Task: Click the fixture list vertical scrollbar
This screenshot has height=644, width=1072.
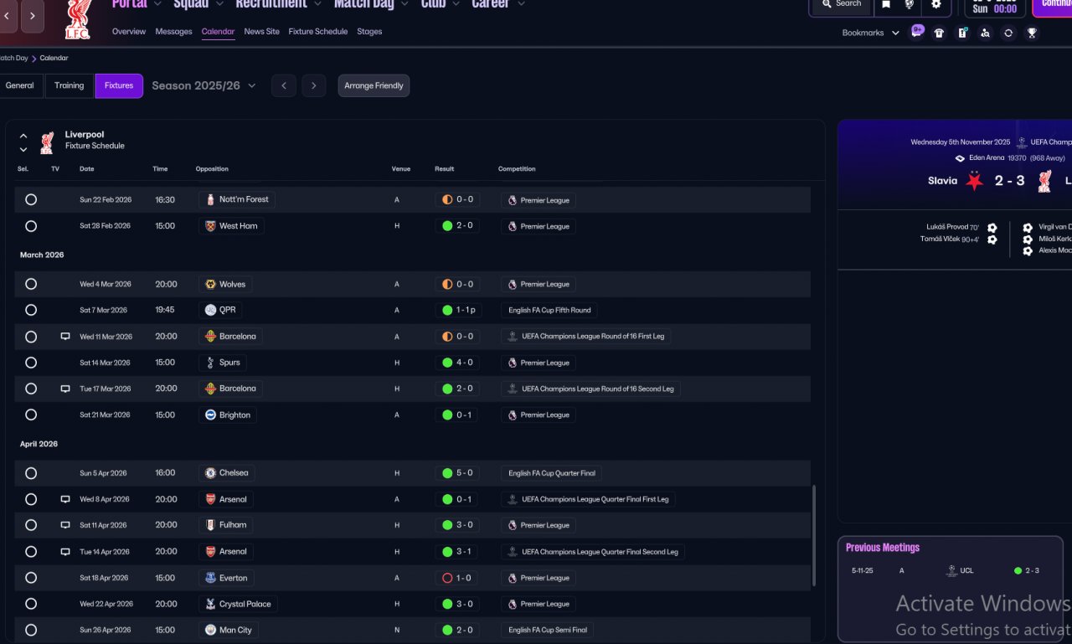Action: tap(814, 536)
